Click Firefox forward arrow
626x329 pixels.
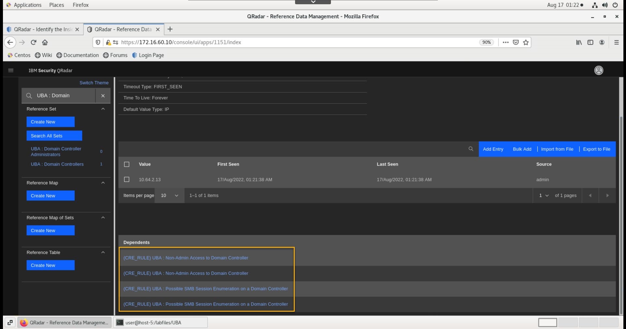click(22, 42)
